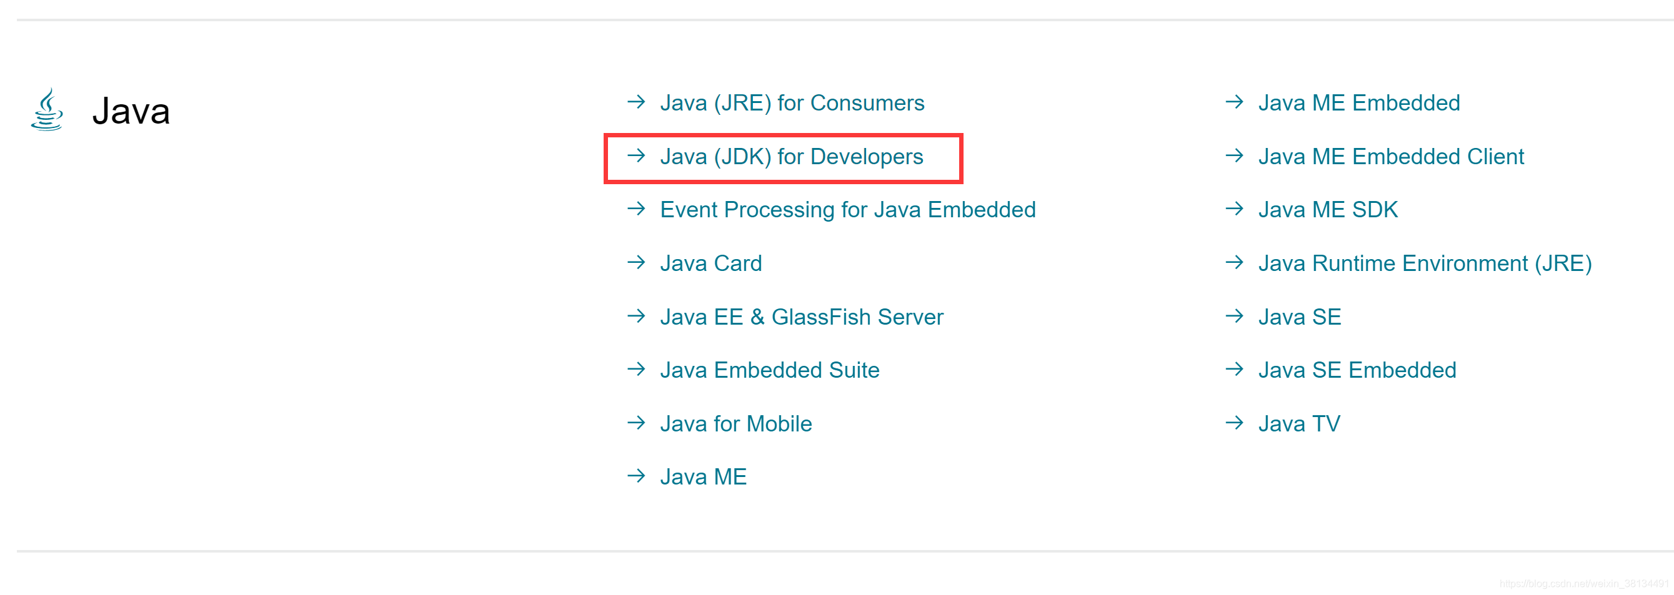Click arrow icon beside Java Card
1674x595 pixels.
click(636, 262)
